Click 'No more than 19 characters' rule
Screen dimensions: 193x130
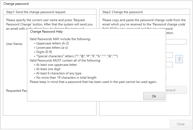coord(66,78)
